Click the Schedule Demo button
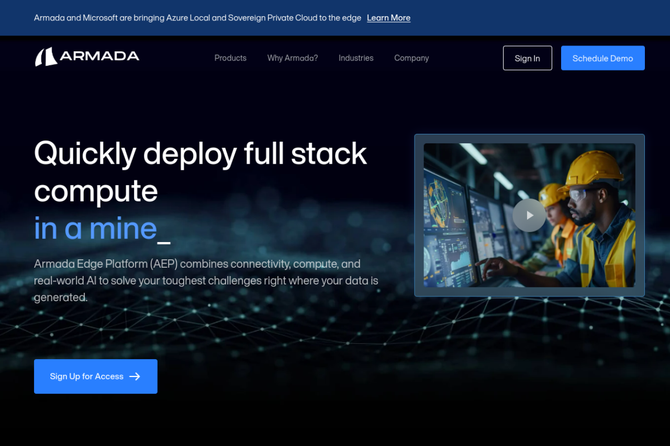Image resolution: width=670 pixels, height=446 pixels. pos(602,58)
